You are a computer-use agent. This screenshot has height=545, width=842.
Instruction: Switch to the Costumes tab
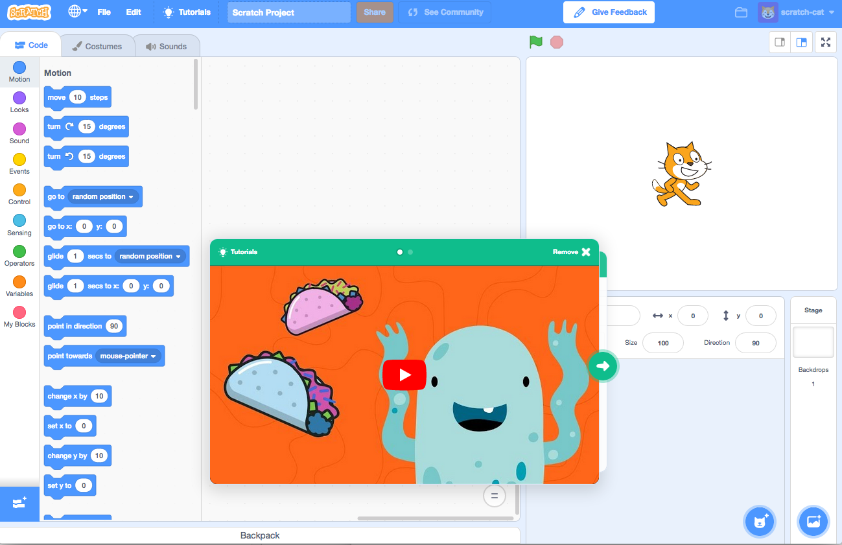click(x=97, y=46)
